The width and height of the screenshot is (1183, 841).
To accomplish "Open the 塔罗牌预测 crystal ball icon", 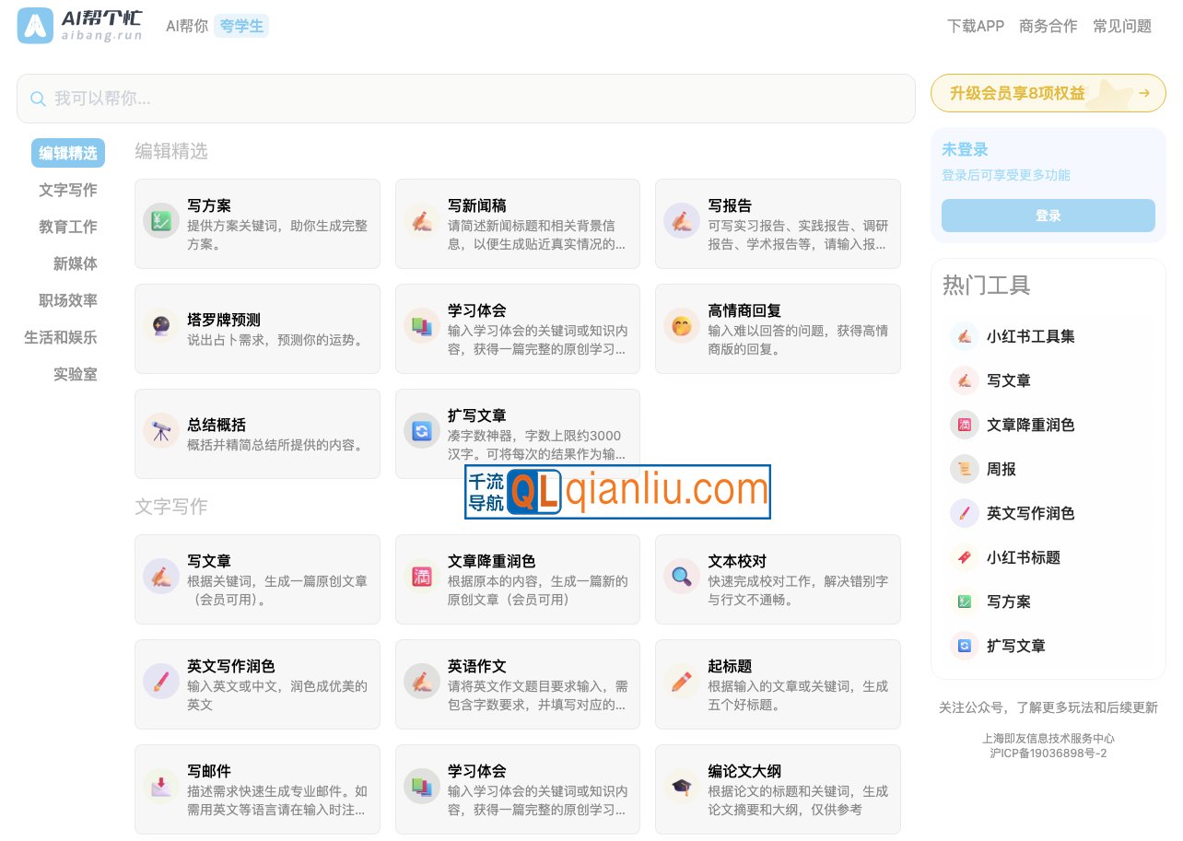I will 160,326.
